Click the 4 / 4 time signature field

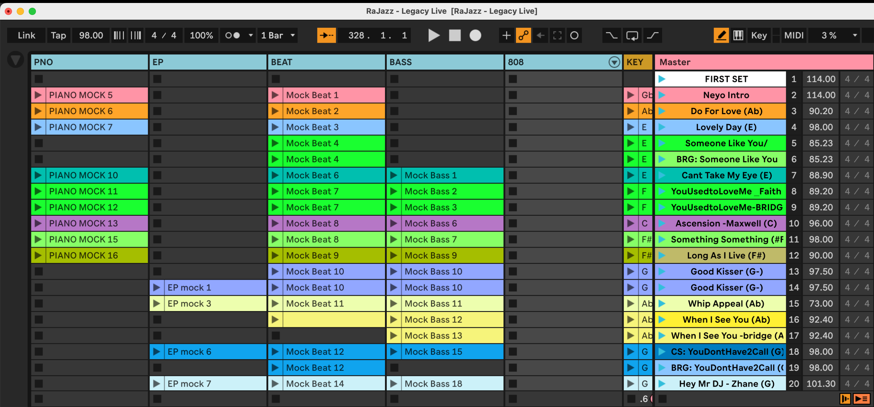(x=164, y=36)
